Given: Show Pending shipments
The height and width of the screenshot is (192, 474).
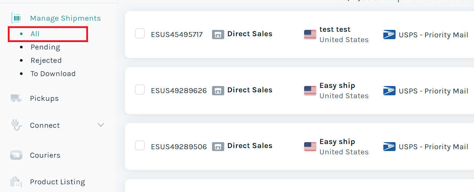Looking at the screenshot, I should (45, 47).
